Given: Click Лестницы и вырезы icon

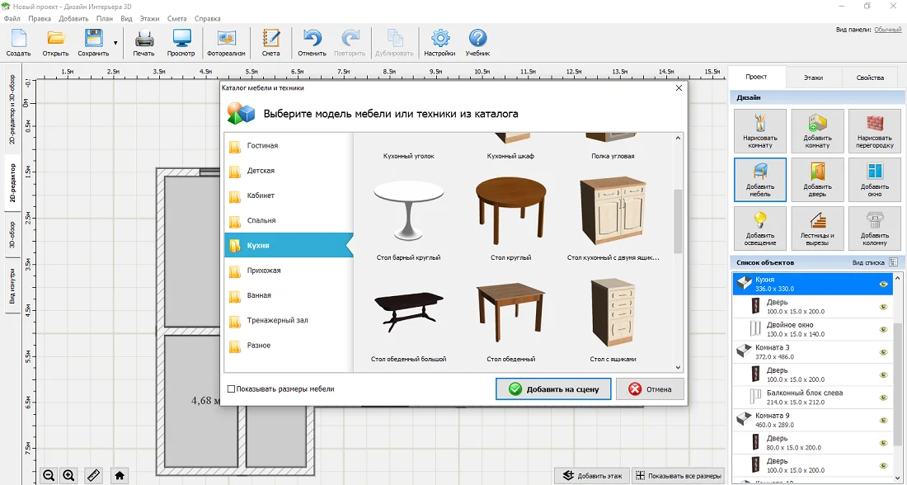Looking at the screenshot, I should click(817, 228).
